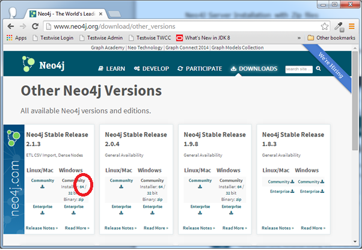362x250 pixels.
Task: Download 2.0.4 Linux/Mac Community edition
Action: click(x=121, y=183)
